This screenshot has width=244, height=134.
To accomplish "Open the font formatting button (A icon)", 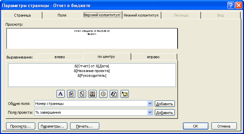I will point(61,94).
